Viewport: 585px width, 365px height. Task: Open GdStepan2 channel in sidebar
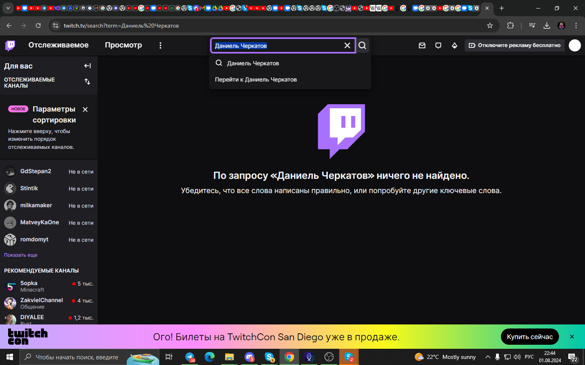(x=49, y=172)
